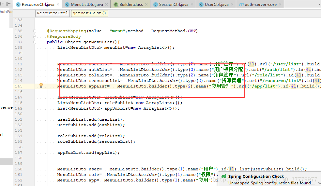
Task: Switch to the UserCtrl.java tab
Action: (216, 4)
